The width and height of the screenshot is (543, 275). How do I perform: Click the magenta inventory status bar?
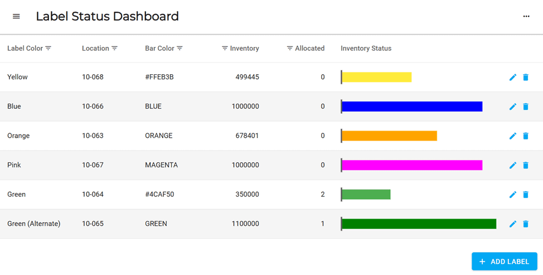[x=411, y=165]
